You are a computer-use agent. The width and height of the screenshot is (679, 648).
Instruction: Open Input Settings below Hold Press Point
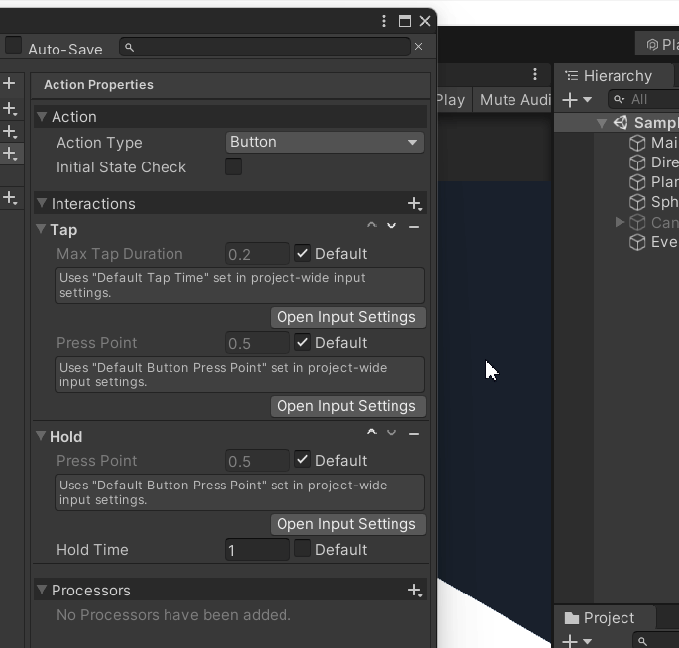pyautogui.click(x=348, y=524)
